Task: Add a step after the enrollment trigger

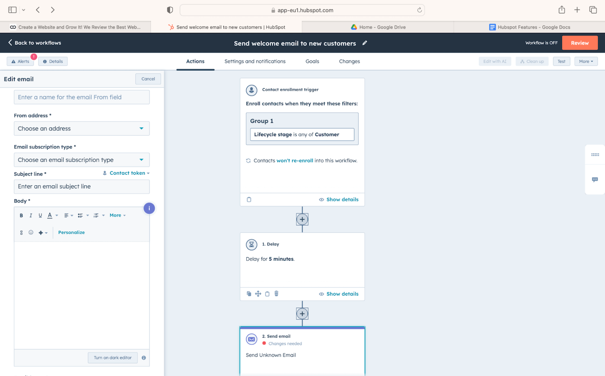Action: click(x=302, y=220)
